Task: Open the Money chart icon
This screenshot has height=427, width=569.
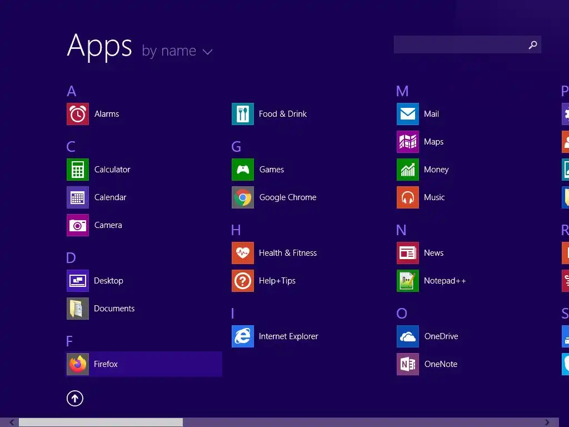Action: tap(408, 170)
